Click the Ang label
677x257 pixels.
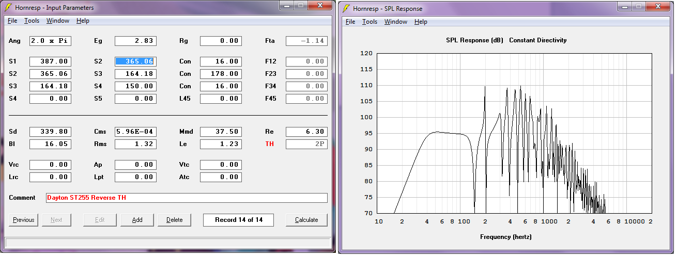click(14, 41)
